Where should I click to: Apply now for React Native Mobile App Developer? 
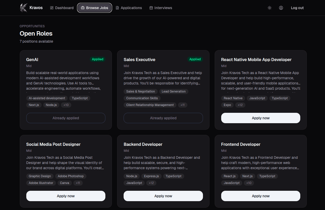point(261,118)
